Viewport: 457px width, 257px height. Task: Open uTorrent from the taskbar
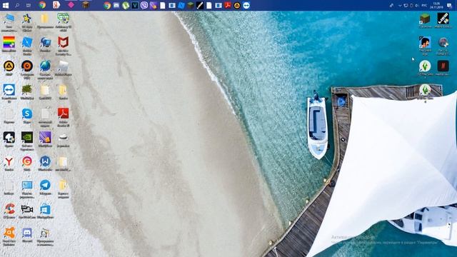click(126, 5)
